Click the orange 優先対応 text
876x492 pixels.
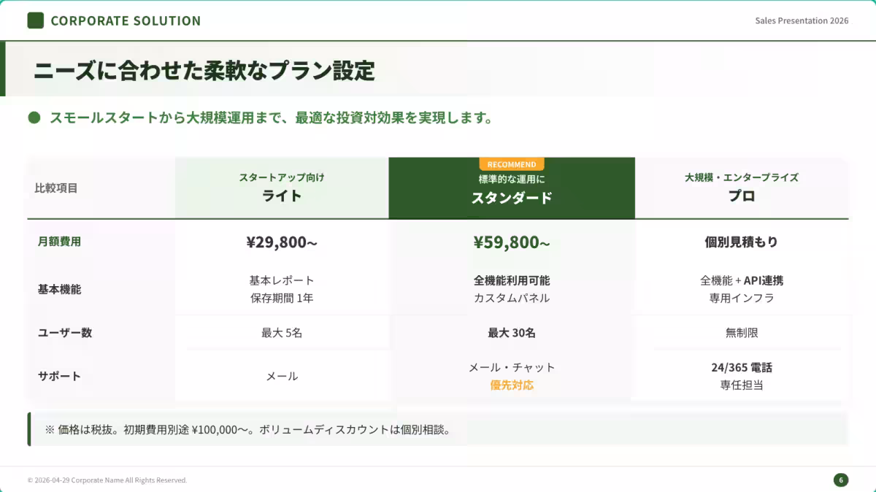point(511,385)
